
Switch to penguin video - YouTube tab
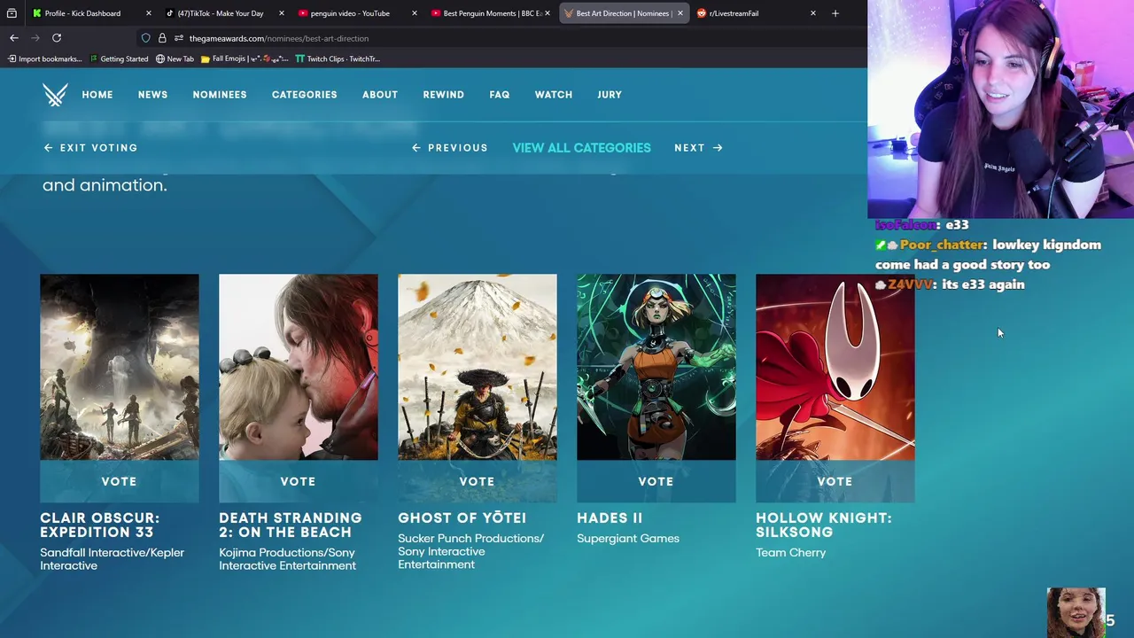click(350, 13)
